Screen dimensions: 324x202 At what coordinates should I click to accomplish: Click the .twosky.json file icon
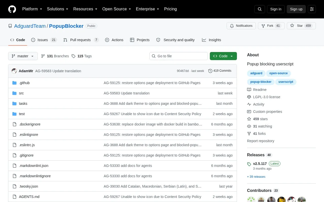point(14,186)
